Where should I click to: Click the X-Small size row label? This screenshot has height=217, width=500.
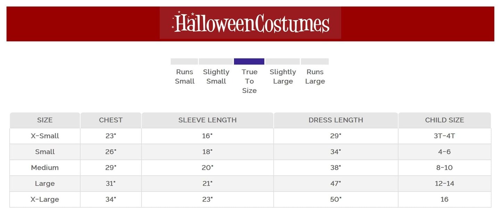(x=45, y=136)
